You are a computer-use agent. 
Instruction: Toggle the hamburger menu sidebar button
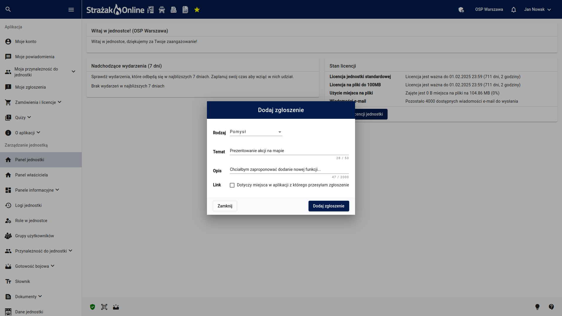pyautogui.click(x=71, y=10)
